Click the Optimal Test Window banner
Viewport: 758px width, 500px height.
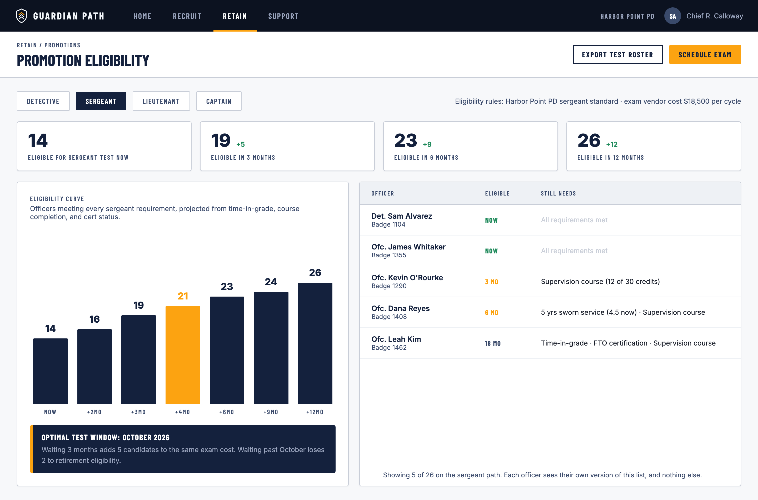[183, 449]
